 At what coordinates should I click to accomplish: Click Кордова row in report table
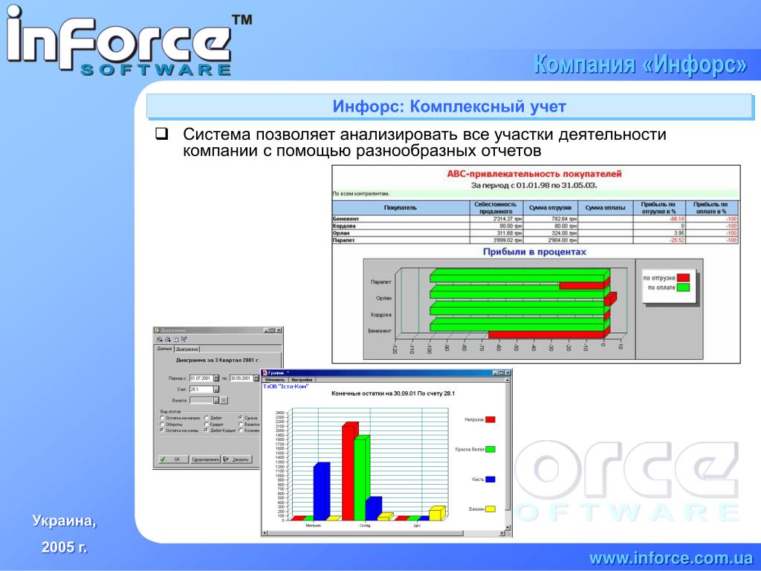[535, 226]
